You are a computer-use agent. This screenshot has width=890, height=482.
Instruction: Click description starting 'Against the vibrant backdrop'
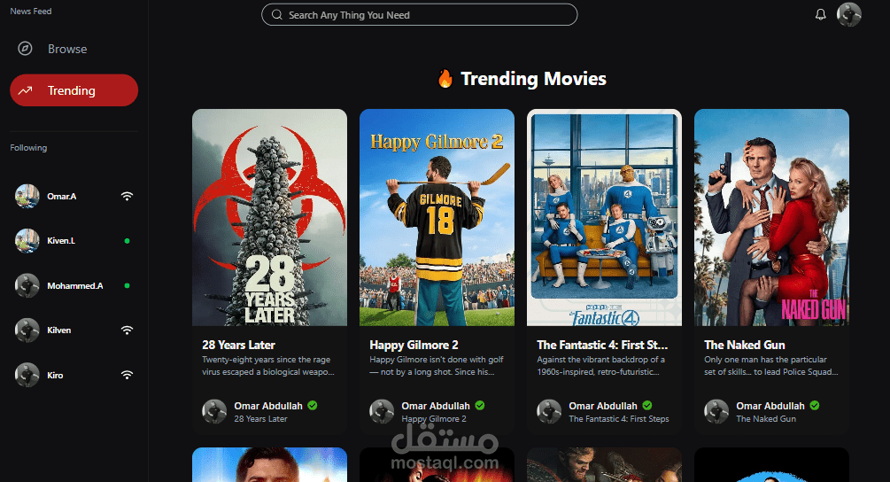[x=601, y=366]
